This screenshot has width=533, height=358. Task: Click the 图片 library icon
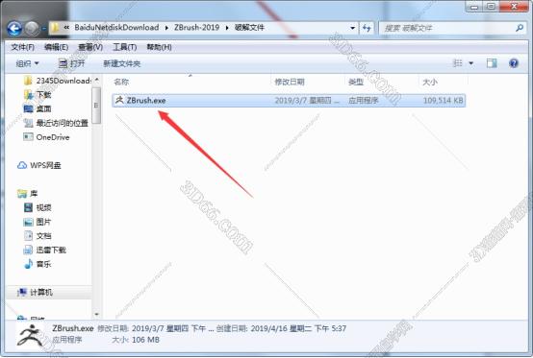28,222
